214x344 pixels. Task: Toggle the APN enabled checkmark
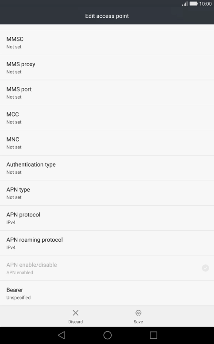pyautogui.click(x=205, y=268)
